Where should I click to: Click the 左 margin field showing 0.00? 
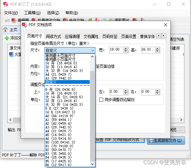coord(116,92)
